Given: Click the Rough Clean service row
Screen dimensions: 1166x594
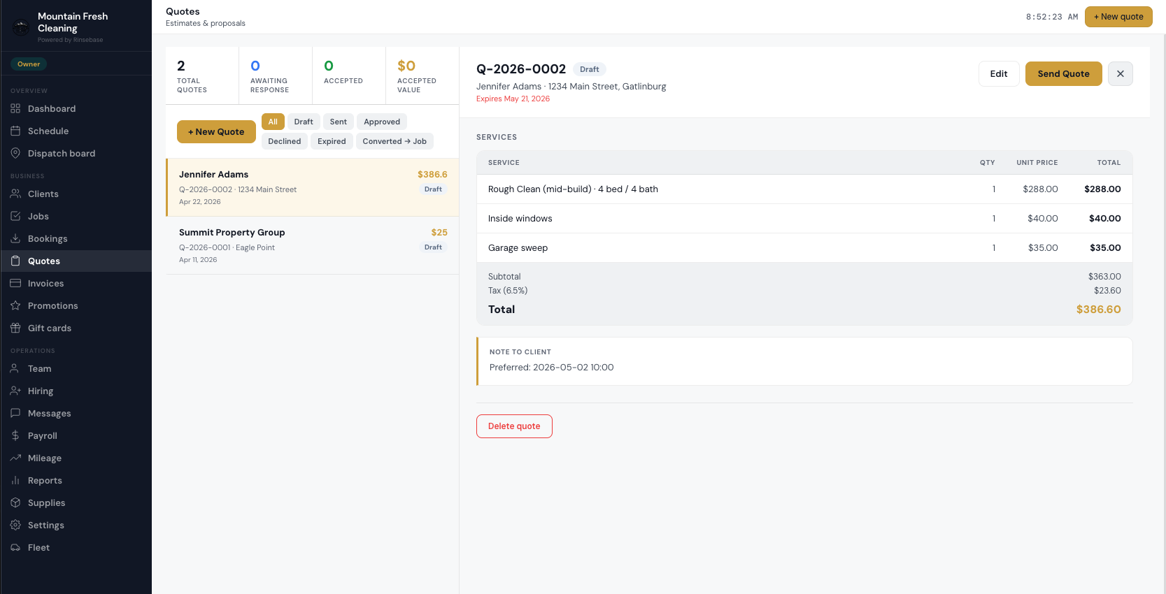Looking at the screenshot, I should (804, 189).
